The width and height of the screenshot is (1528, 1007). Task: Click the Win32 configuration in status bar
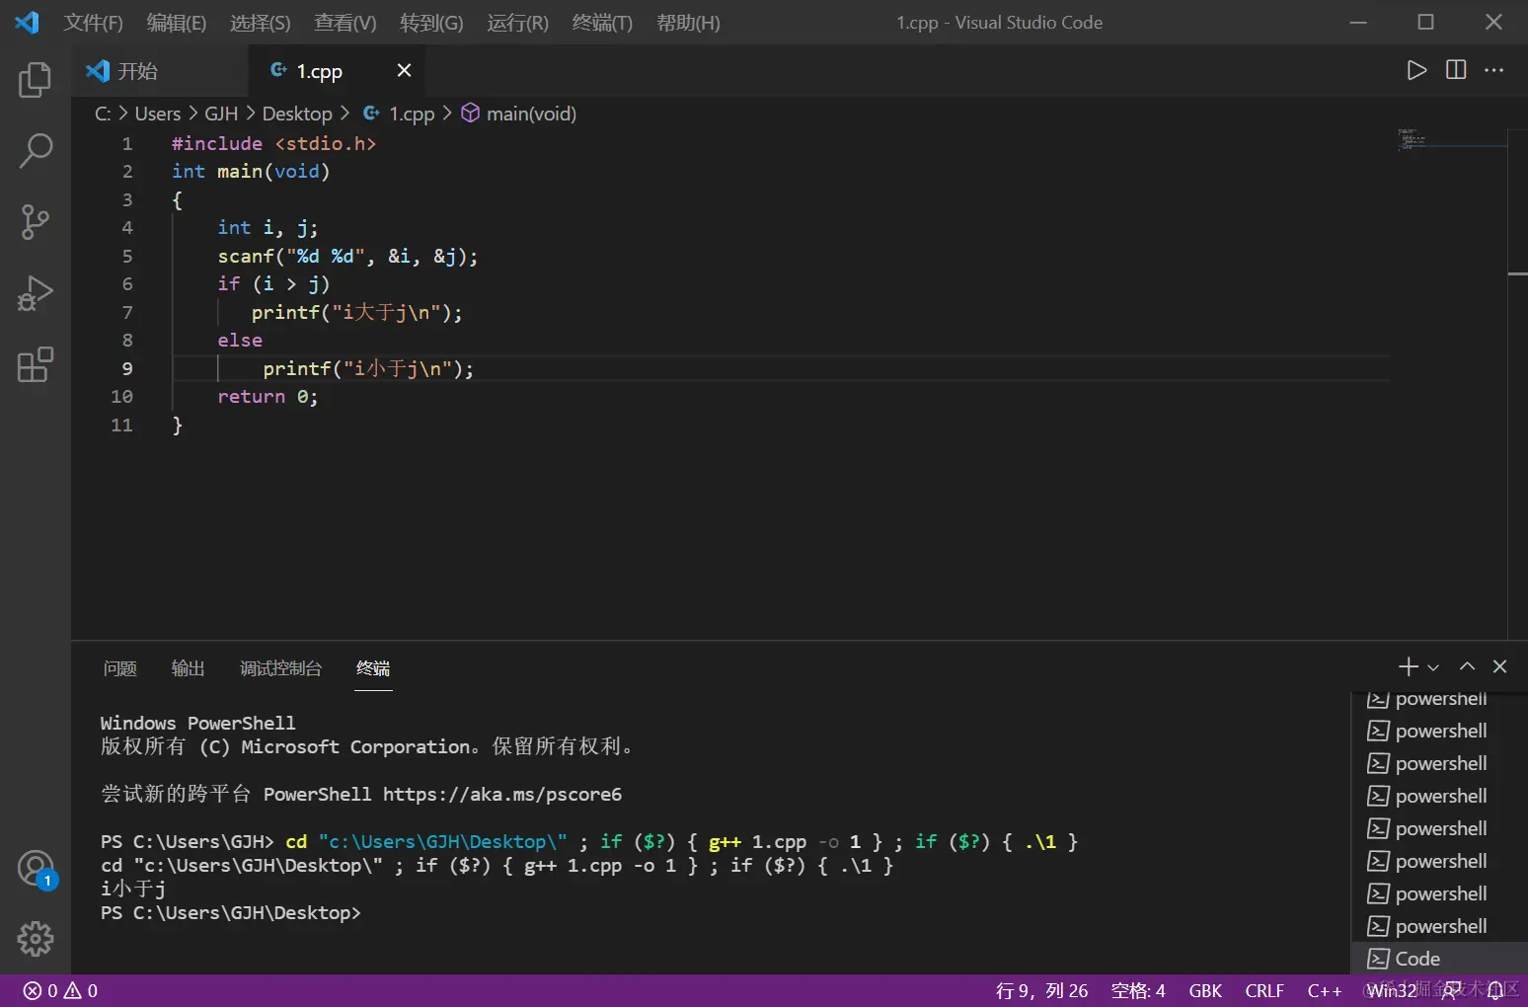(1392, 990)
